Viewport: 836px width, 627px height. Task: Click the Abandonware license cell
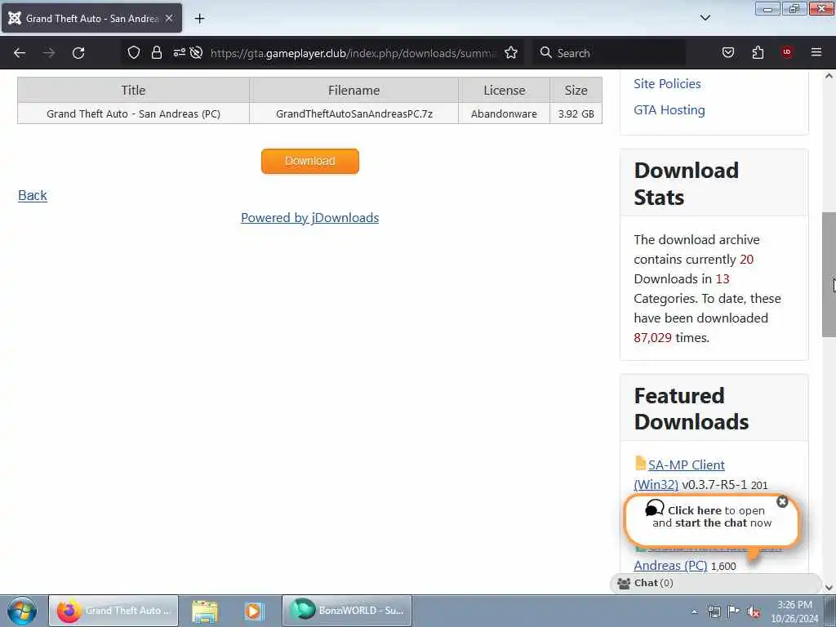(x=504, y=113)
